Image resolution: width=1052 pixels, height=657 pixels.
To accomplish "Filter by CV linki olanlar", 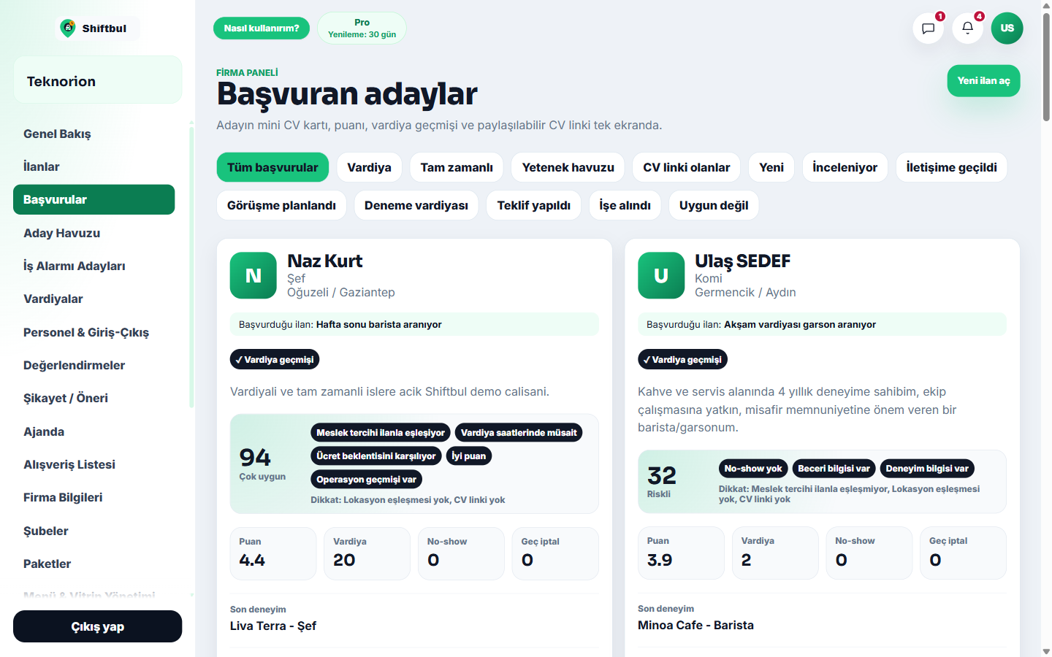I will (x=686, y=167).
